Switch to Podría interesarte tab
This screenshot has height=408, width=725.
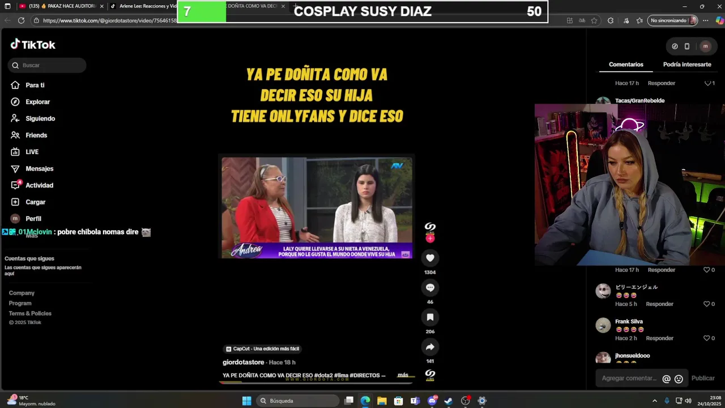[687, 65]
